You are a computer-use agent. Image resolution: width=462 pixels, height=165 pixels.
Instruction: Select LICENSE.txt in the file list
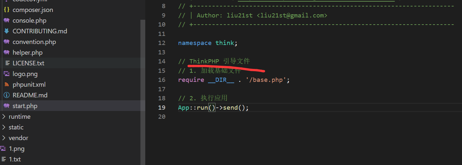click(x=28, y=63)
